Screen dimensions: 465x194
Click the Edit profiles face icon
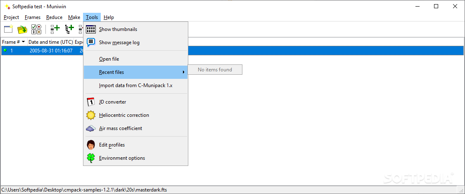(x=91, y=145)
